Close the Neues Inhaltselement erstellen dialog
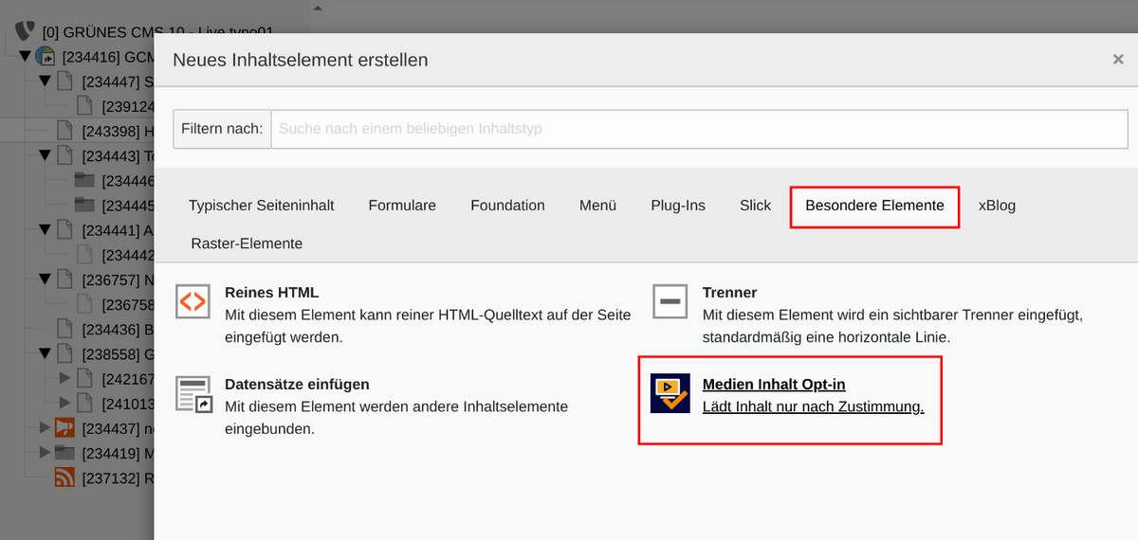The height and width of the screenshot is (540, 1138). (x=1118, y=60)
